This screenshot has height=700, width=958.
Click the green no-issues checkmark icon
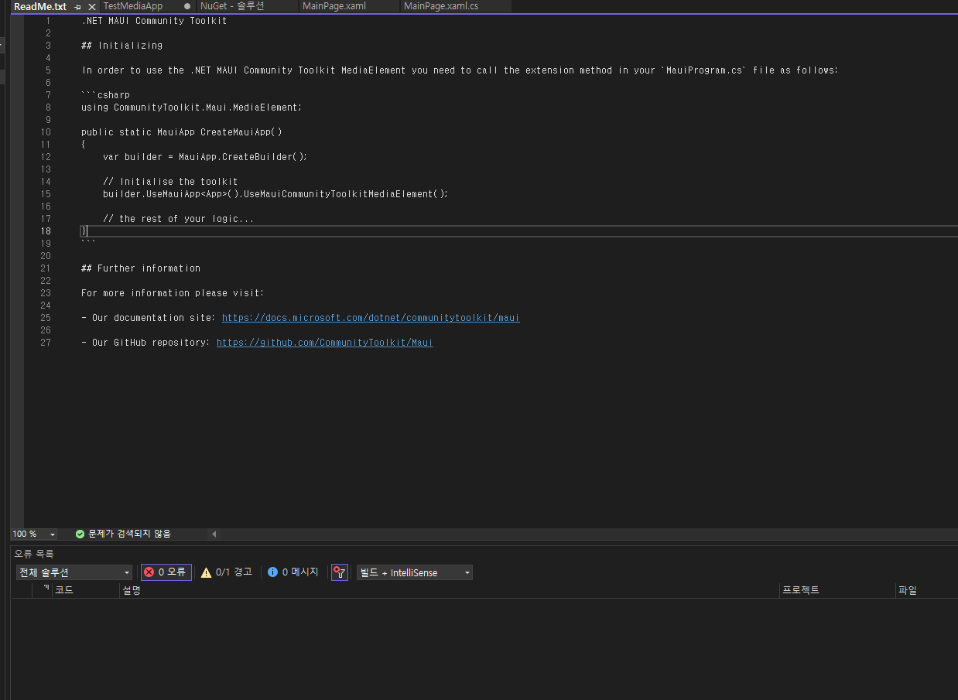pyautogui.click(x=80, y=534)
